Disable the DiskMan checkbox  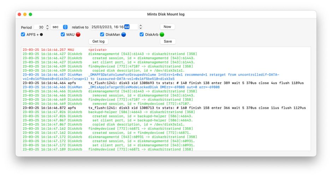pos(102,35)
